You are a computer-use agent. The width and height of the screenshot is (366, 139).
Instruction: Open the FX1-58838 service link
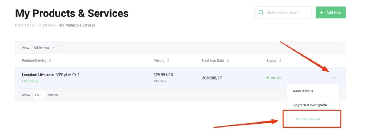coord(30,81)
